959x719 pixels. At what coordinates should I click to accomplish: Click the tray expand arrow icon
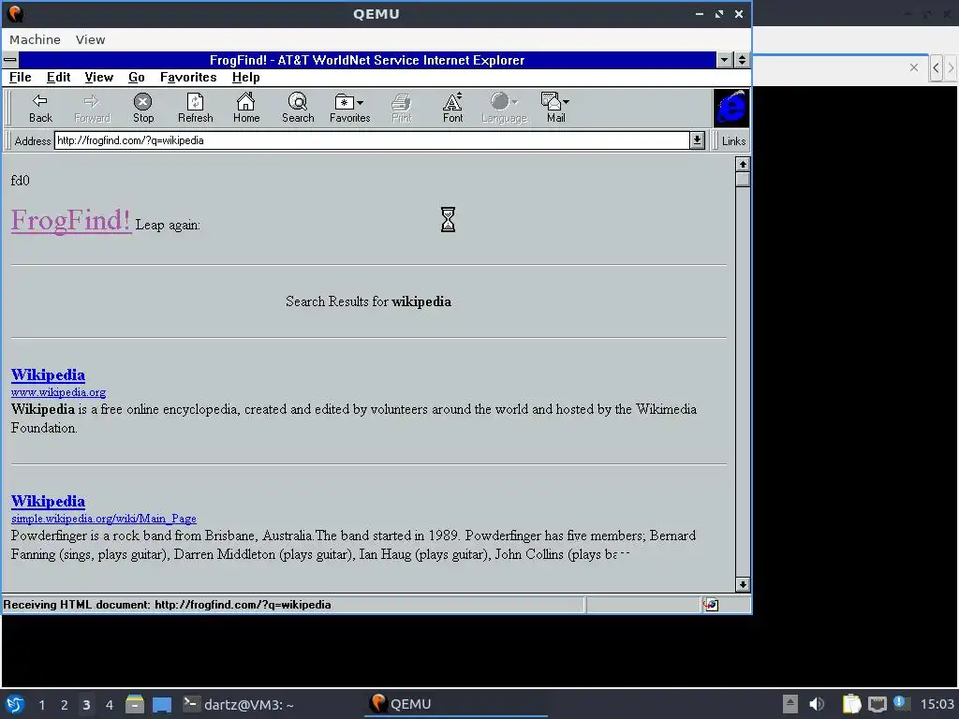[x=790, y=704]
